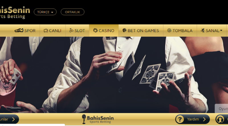
Task: Click the football boot icon beside SPOR
Action: pyautogui.click(x=19, y=30)
